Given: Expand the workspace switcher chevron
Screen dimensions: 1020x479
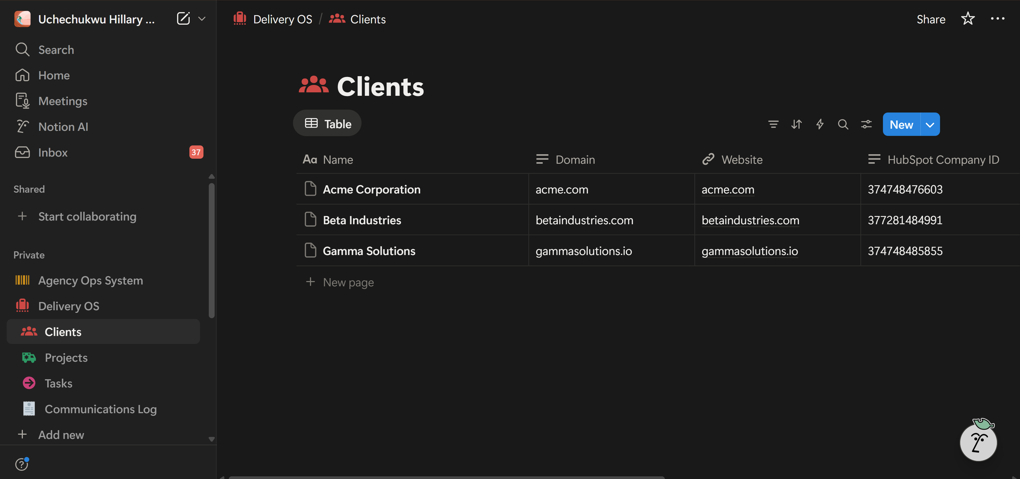Looking at the screenshot, I should [202, 19].
